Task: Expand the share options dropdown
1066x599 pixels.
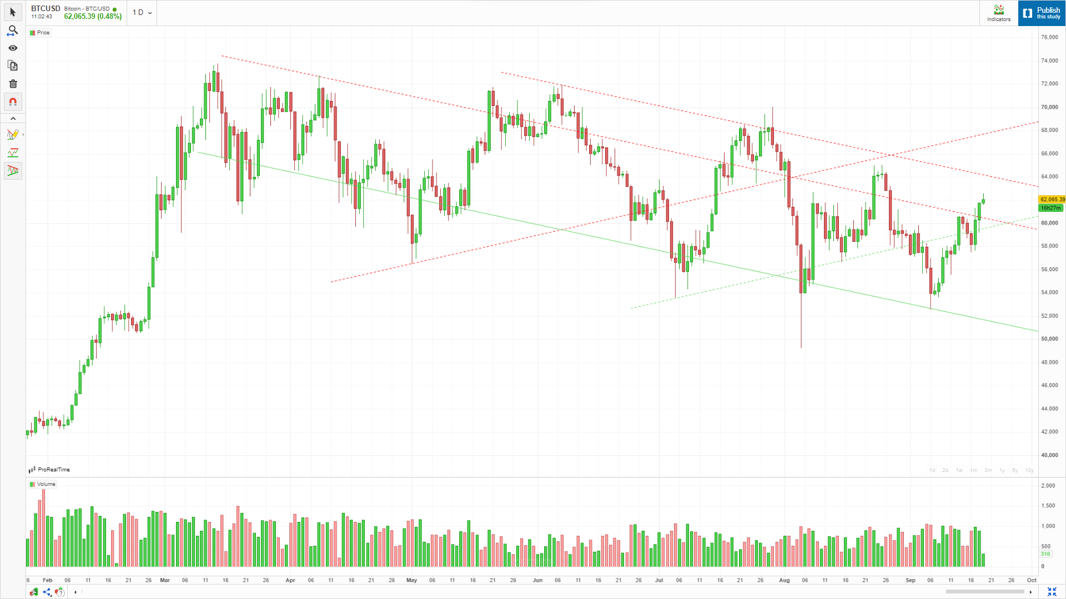Action: click(x=47, y=592)
